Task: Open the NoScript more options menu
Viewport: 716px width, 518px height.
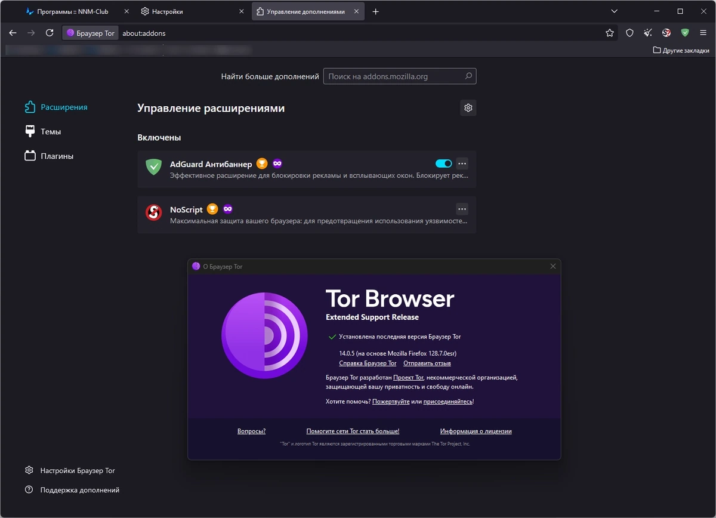Action: (462, 209)
